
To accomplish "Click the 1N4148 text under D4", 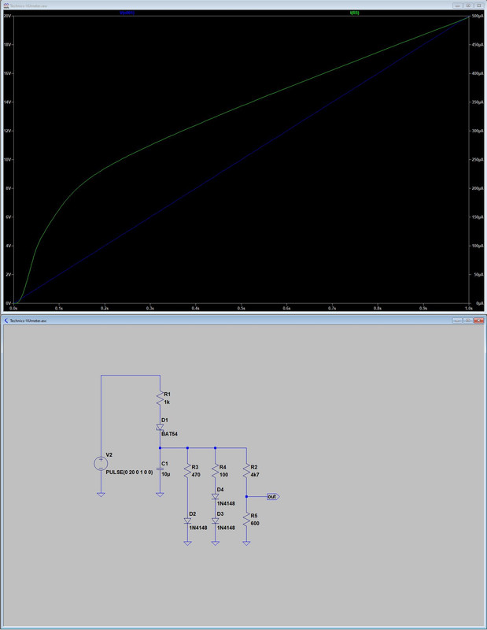I will coord(226,503).
